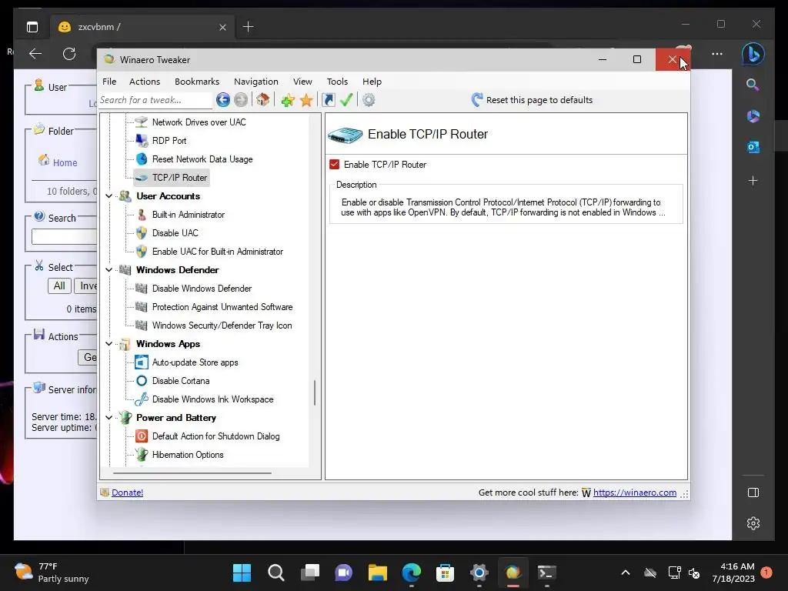Click the green checkmark apply icon
Viewport: 788px width, 591px height.
click(x=346, y=100)
